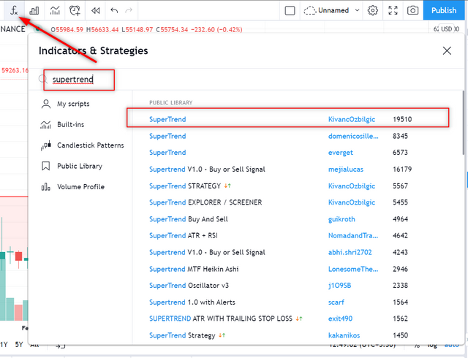
Task: Click the Publish button
Action: [x=444, y=10]
